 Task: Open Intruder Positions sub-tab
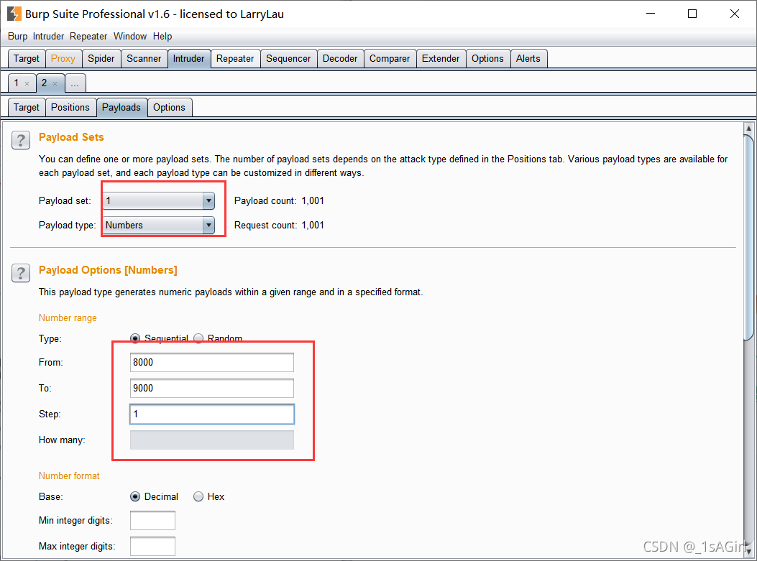coord(70,107)
